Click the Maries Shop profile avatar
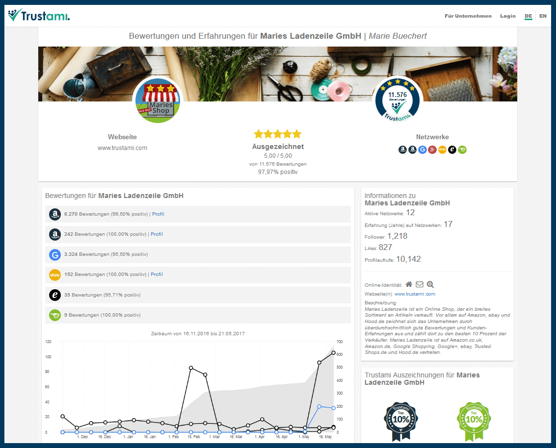The width and height of the screenshot is (556, 448). 158,100
